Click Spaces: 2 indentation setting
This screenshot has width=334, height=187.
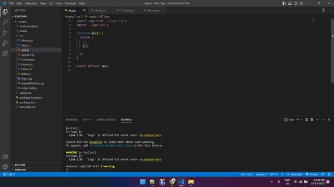261,175
